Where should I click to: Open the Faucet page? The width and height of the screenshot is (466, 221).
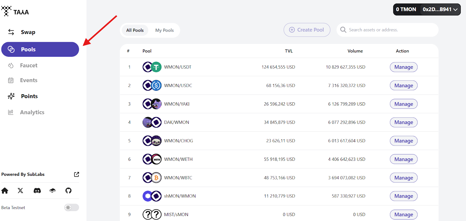click(x=29, y=65)
